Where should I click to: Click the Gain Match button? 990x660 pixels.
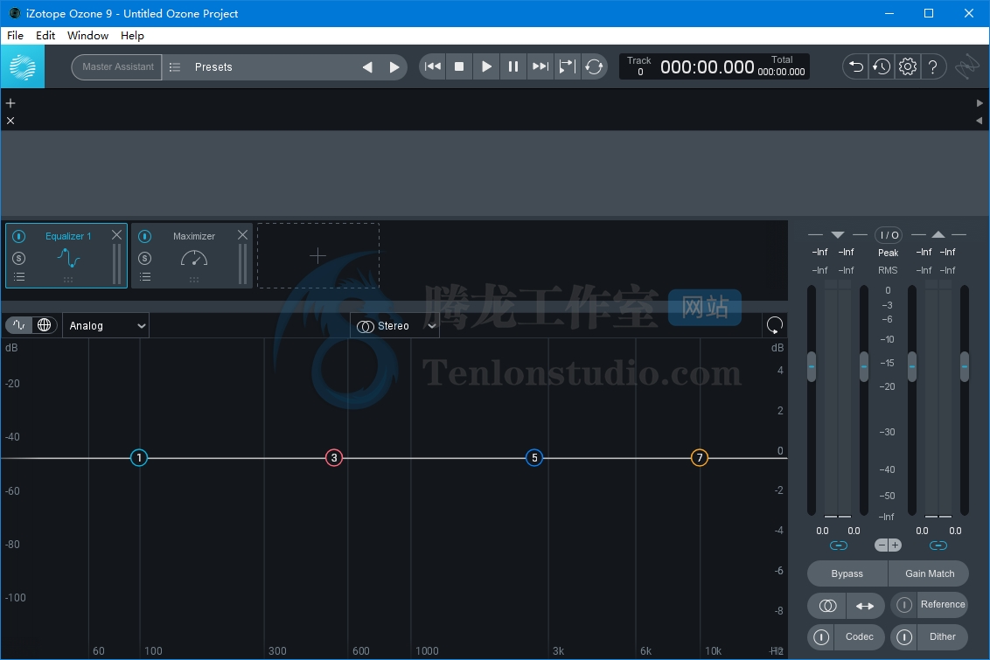[x=930, y=573]
